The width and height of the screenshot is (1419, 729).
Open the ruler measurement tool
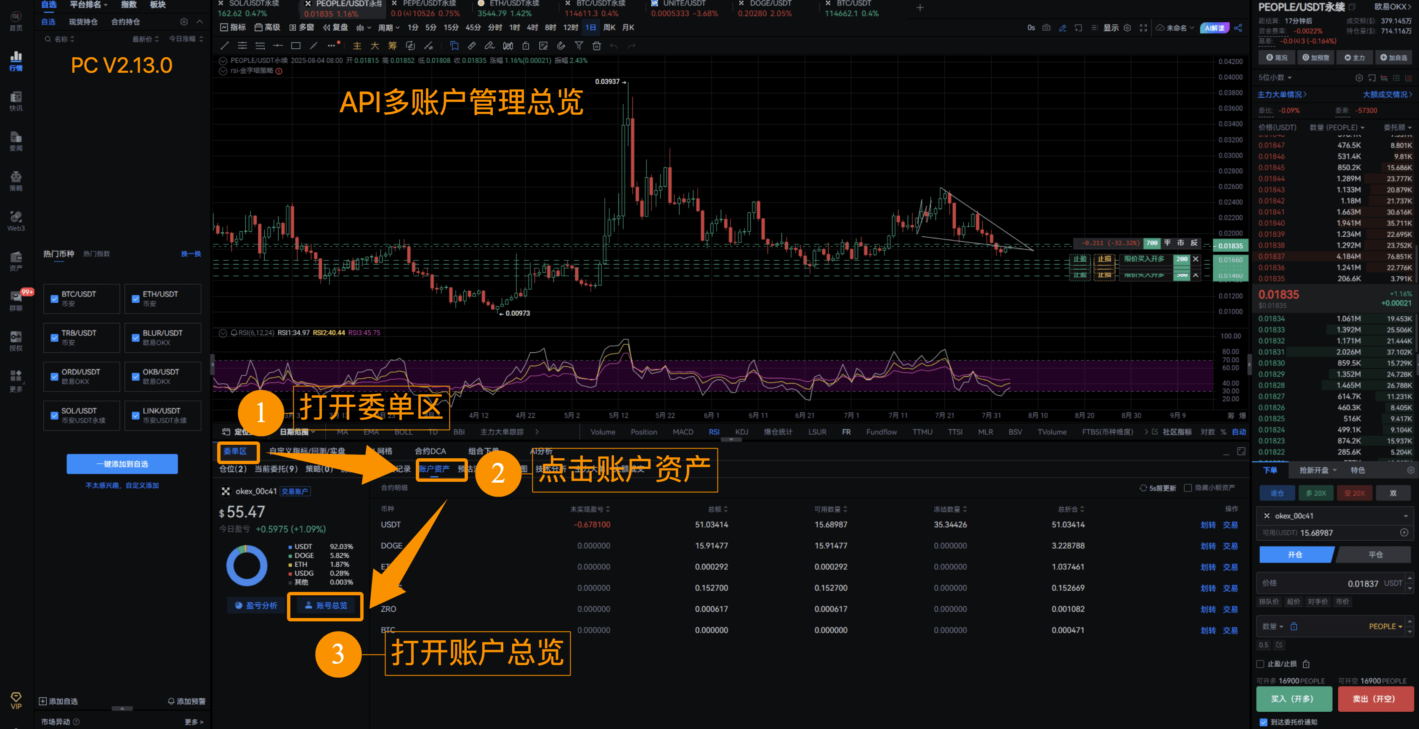(472, 46)
